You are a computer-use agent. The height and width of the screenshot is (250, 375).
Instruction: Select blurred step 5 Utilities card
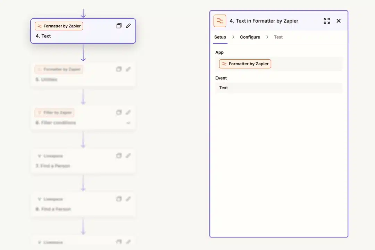[x=83, y=74]
